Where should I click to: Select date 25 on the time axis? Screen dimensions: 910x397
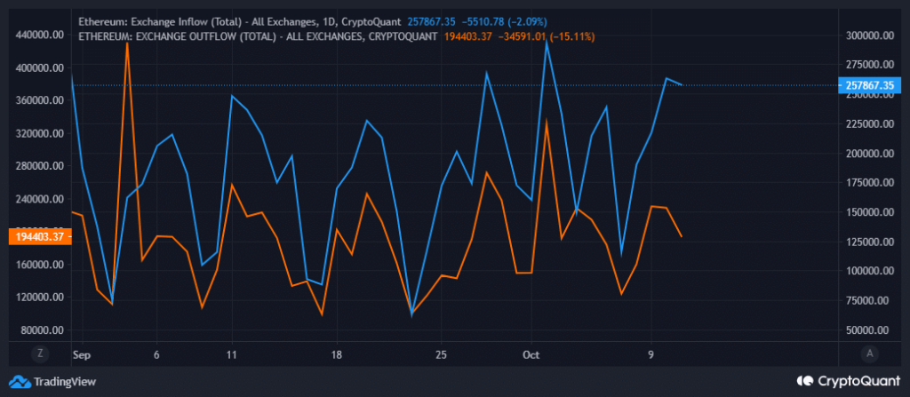pos(441,353)
